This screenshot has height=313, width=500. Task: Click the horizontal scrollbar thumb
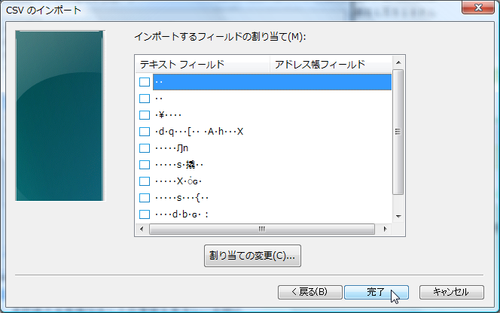pos(262,229)
